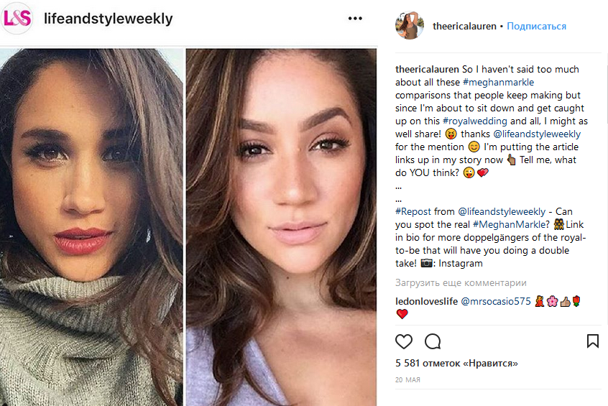
Task: Open the #royalwedding hashtag link
Action: pos(475,121)
